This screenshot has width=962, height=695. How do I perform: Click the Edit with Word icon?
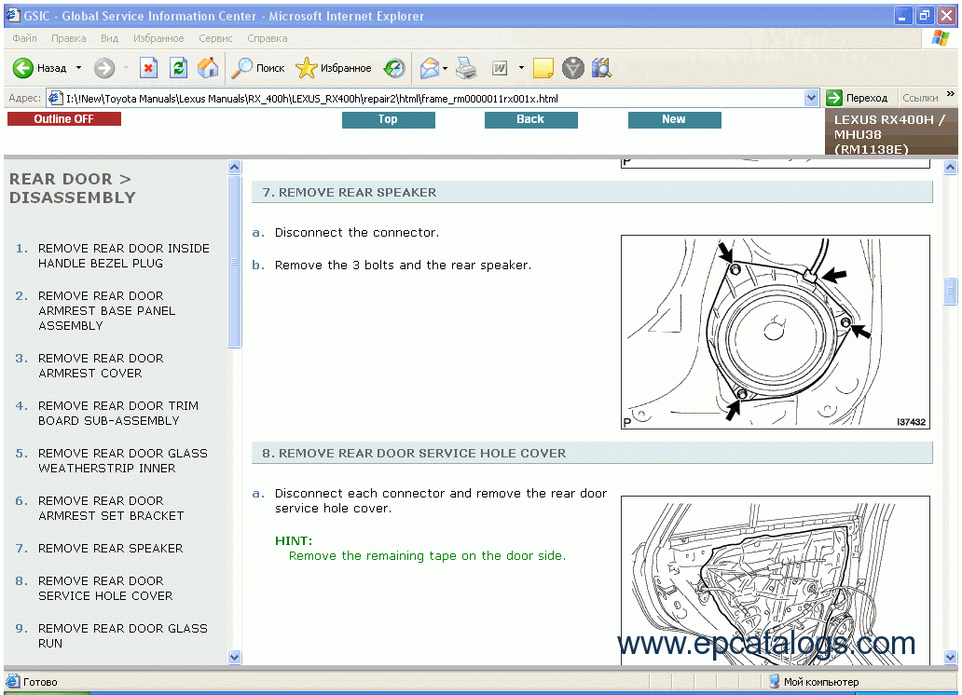(500, 68)
